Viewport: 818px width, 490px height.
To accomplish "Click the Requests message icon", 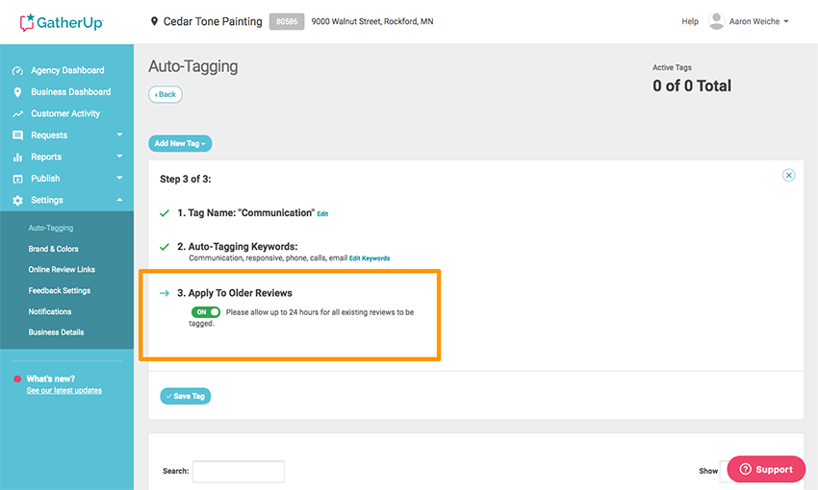I will (x=17, y=135).
